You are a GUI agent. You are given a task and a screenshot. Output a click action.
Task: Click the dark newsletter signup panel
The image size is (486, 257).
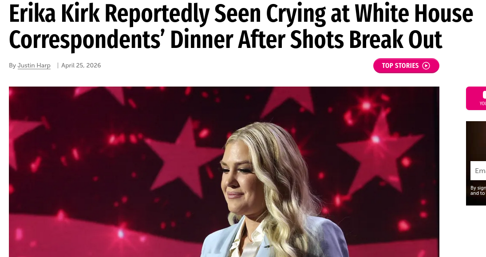pyautogui.click(x=476, y=163)
